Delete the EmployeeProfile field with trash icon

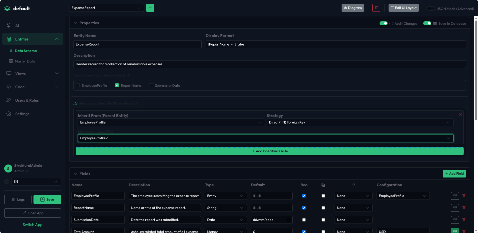[x=464, y=195]
